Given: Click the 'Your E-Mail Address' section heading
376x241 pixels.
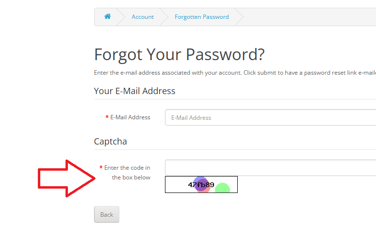Looking at the screenshot, I should coord(134,91).
